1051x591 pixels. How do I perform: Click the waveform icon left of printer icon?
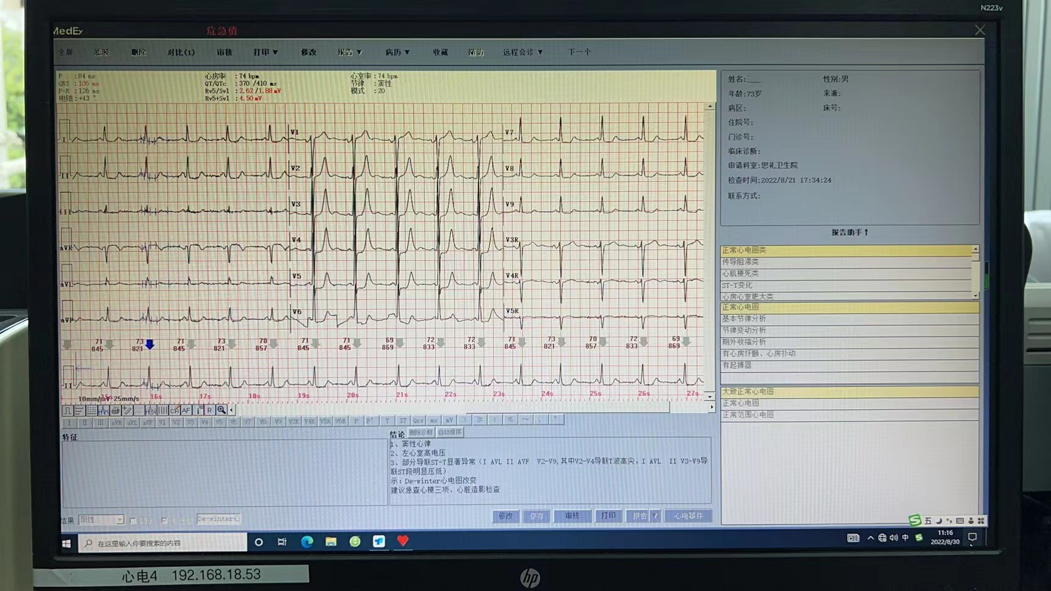[103, 410]
